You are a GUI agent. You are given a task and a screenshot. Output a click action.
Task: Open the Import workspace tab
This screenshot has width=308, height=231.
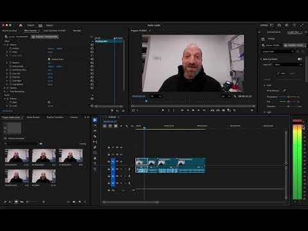31,25
